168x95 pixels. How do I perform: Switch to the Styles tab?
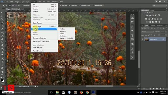(x=152, y=10)
